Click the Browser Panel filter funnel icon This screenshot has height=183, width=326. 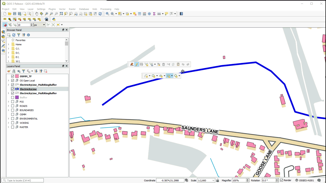19,35
